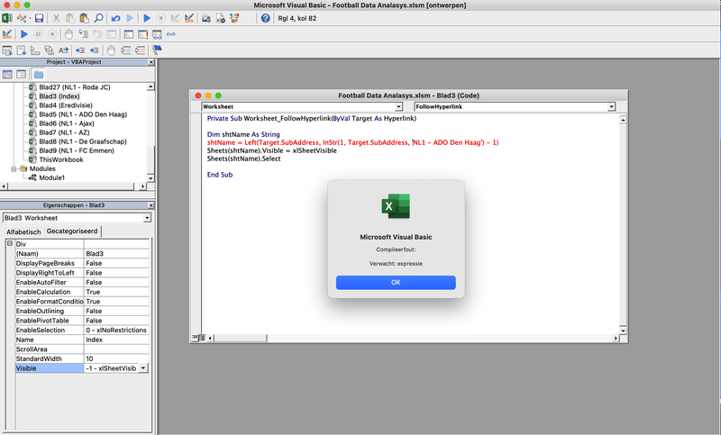Click the project tree scroll up arrow
Viewport: 721px width, 435px height.
coord(151,86)
